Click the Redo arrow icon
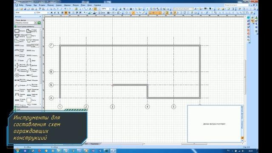The width and height of the screenshot is (272, 153). pyautogui.click(x=70, y=9)
